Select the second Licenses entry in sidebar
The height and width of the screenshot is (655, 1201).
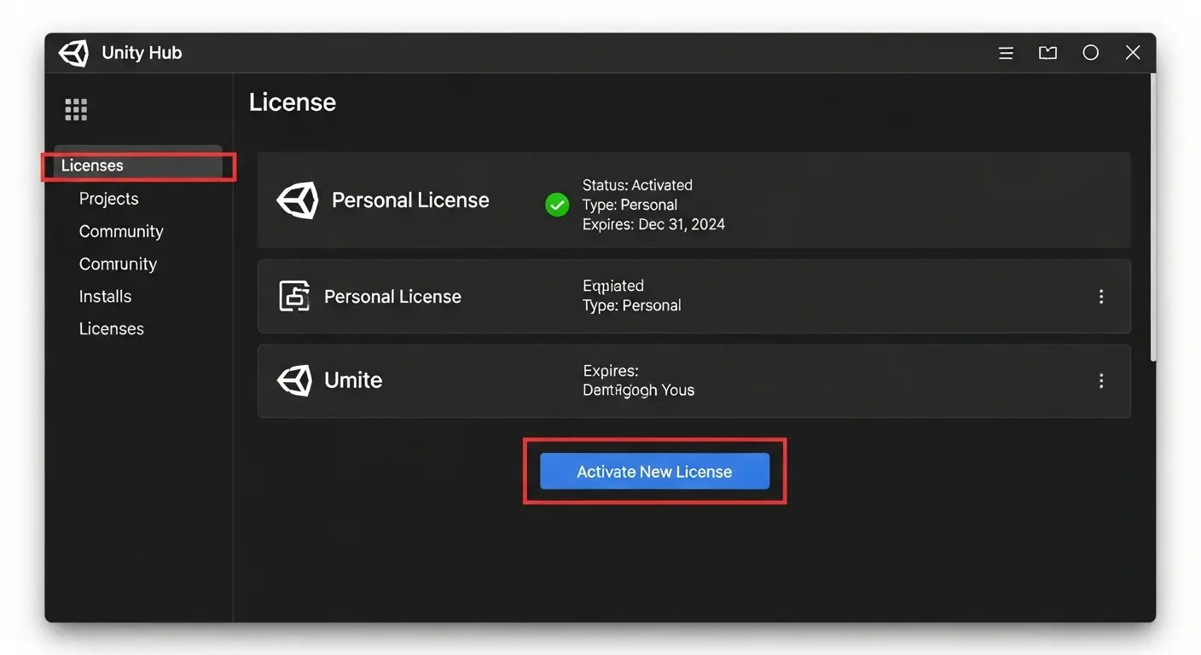pyautogui.click(x=111, y=328)
